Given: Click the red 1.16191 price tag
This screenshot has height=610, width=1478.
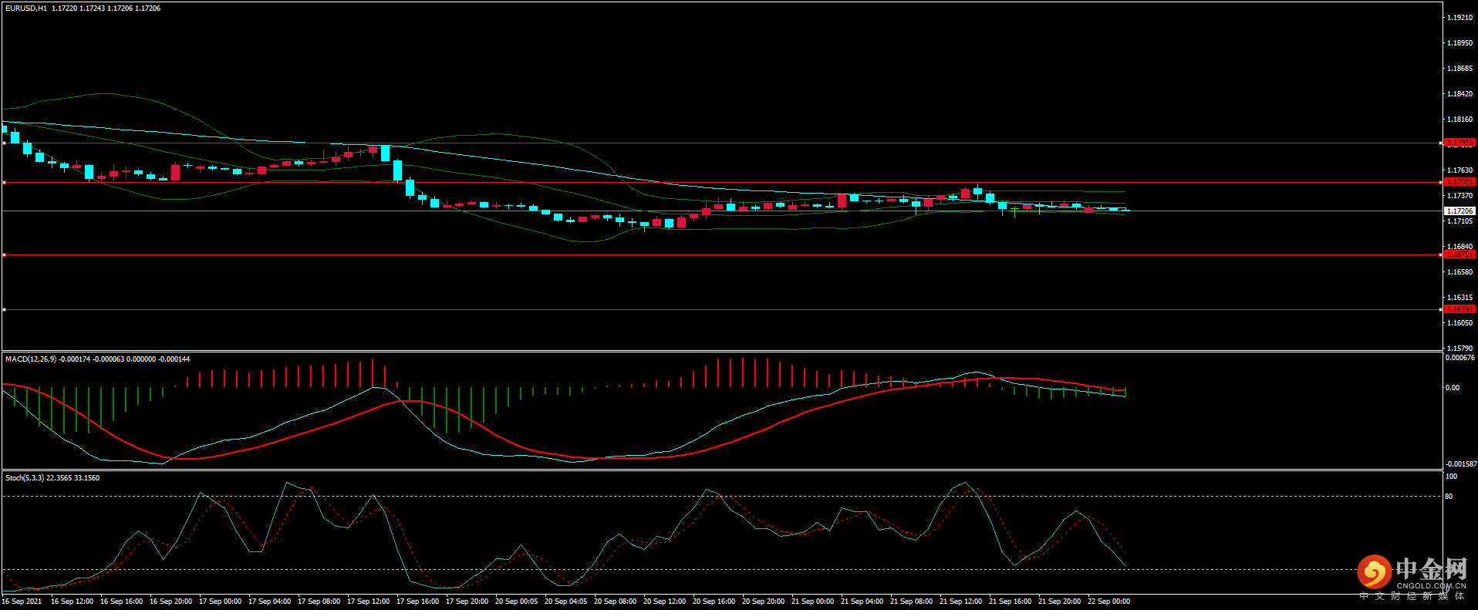Looking at the screenshot, I should tap(1459, 309).
